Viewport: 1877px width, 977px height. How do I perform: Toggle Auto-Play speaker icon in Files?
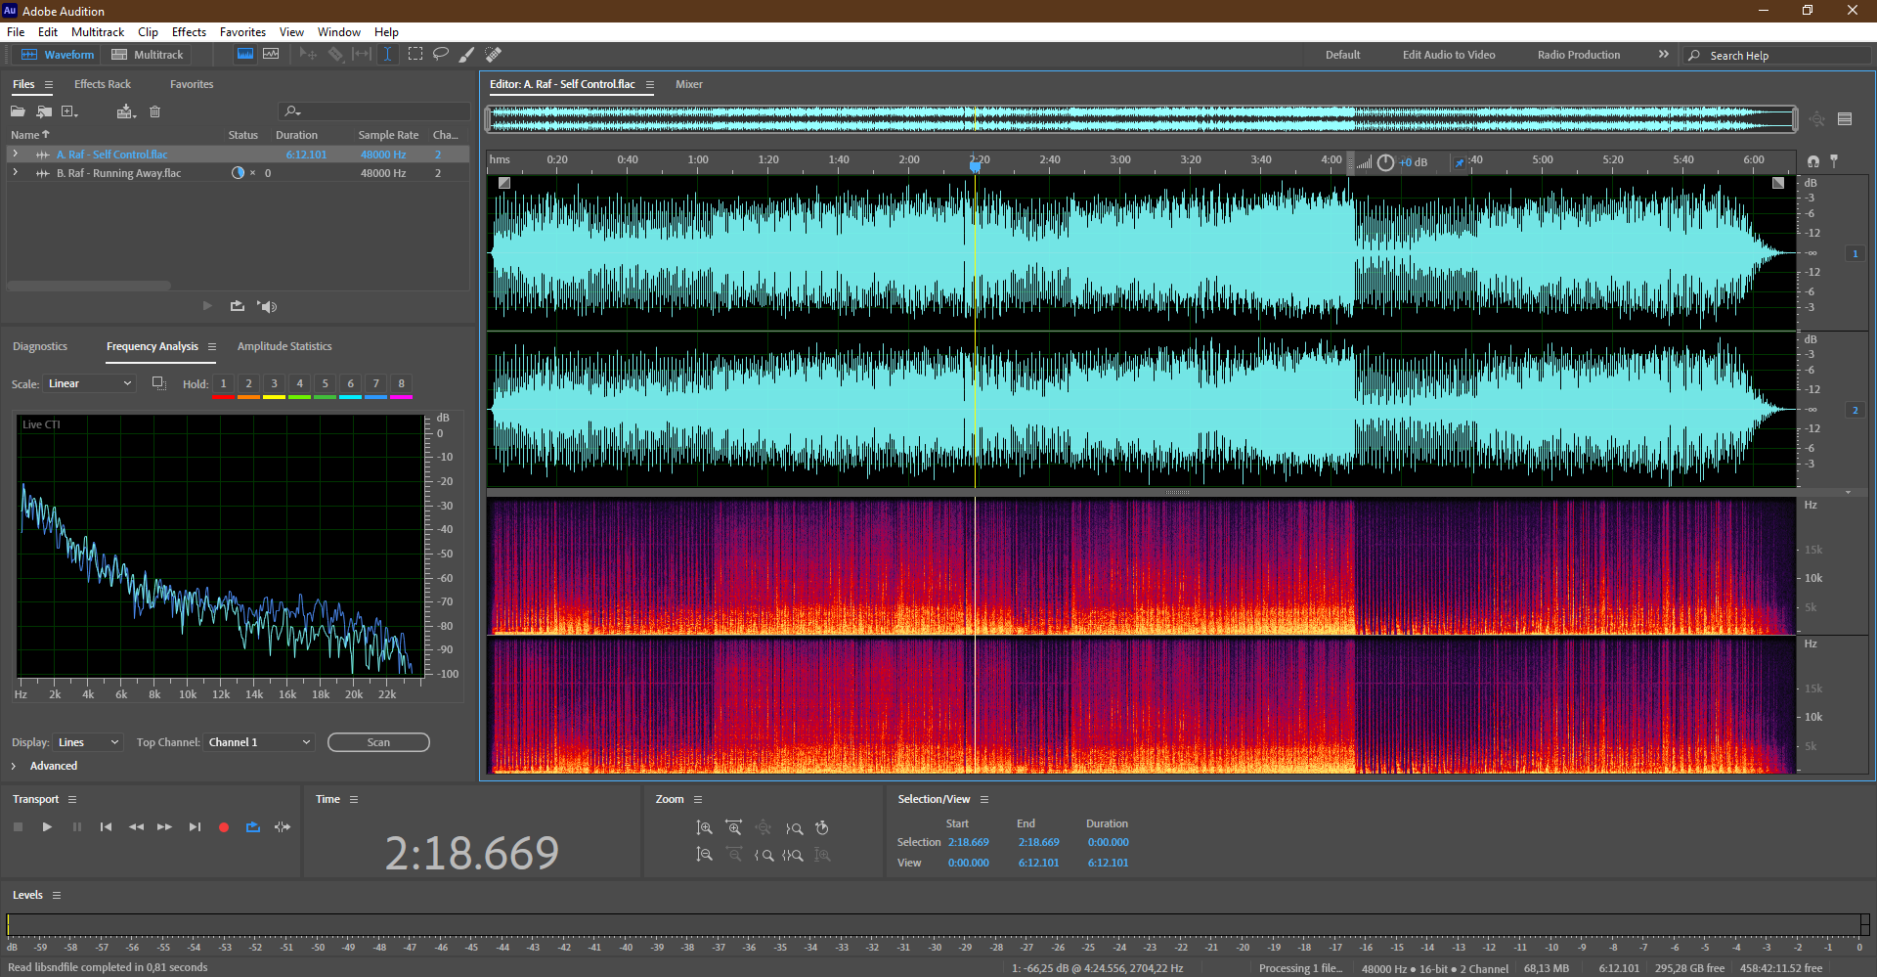(x=267, y=306)
